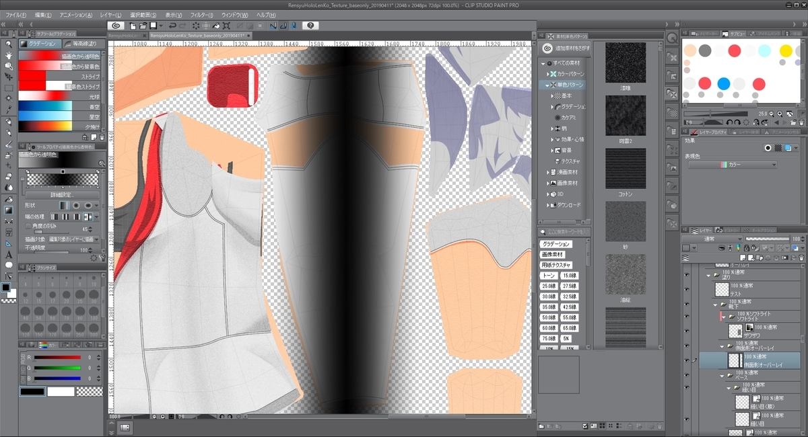Click the Open file toolbar icon

tap(143, 26)
